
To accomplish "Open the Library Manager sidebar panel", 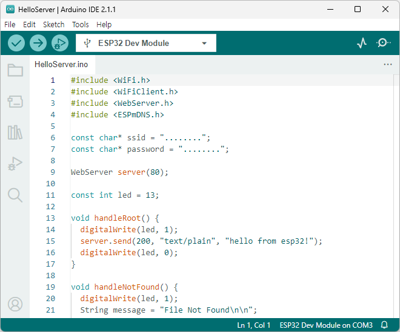I will [15, 132].
